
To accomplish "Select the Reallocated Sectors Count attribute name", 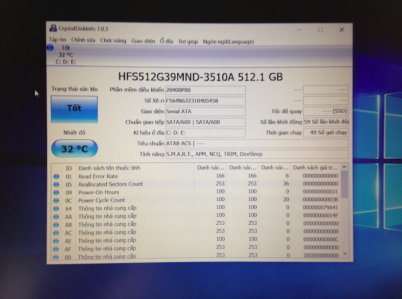I will click(x=111, y=184).
